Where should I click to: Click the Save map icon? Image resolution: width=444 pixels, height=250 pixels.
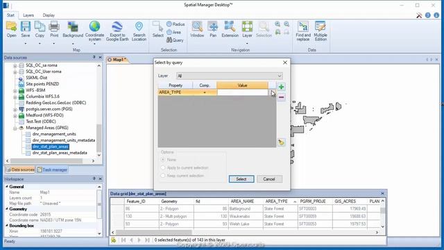[x=26, y=26]
